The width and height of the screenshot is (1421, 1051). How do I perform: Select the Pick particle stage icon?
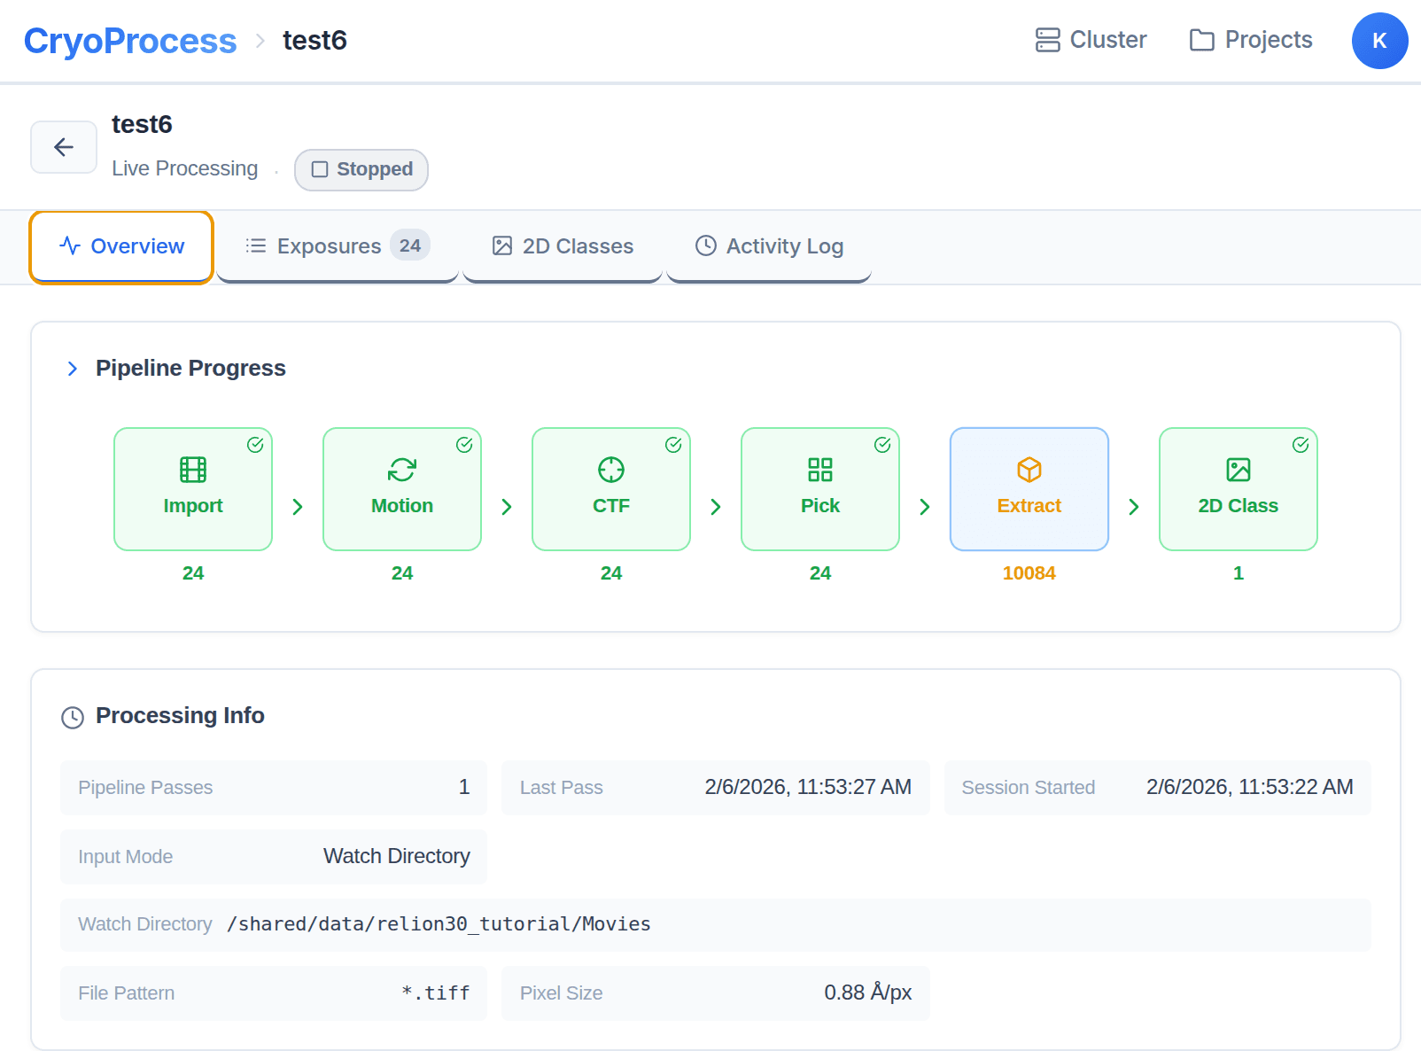(820, 470)
